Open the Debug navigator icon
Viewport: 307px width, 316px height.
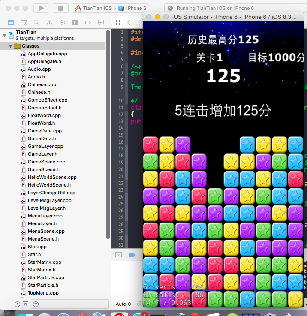75,22
